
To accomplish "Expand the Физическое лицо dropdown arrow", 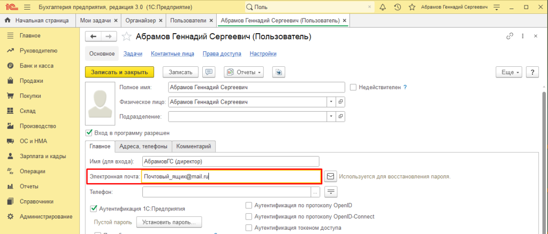I will click(331, 102).
